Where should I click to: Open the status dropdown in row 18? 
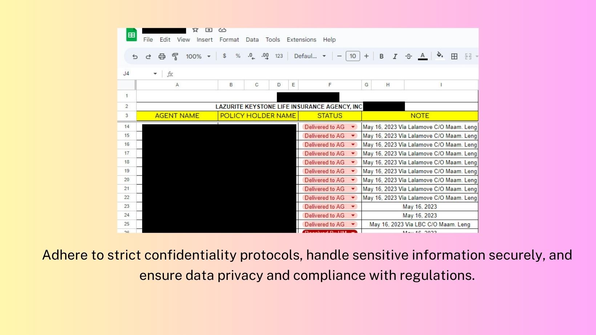[x=353, y=162]
